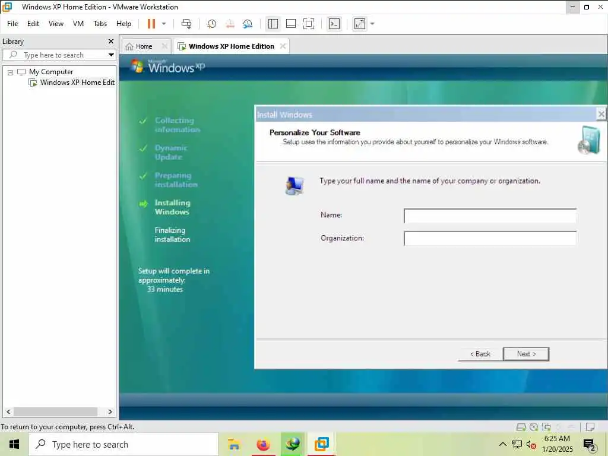Image resolution: width=608 pixels, height=456 pixels.
Task: Open the Tabs menu
Action: click(x=100, y=24)
